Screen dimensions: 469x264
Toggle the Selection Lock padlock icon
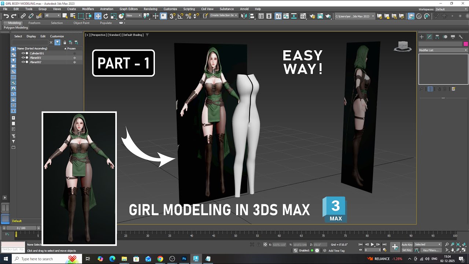259,244
